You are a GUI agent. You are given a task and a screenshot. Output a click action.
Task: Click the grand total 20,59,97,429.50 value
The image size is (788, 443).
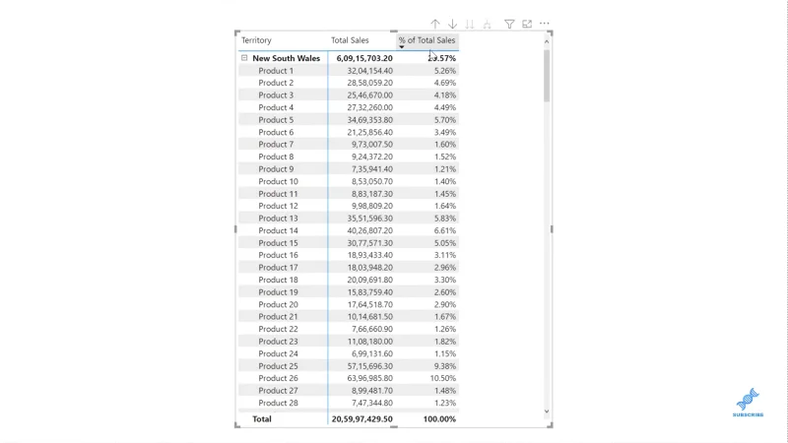point(361,419)
